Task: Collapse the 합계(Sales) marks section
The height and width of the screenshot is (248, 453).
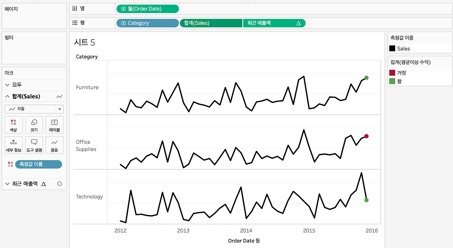Action: [x=7, y=96]
